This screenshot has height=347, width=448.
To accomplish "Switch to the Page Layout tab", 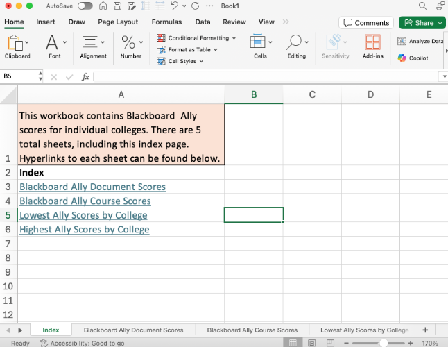I will click(x=118, y=22).
